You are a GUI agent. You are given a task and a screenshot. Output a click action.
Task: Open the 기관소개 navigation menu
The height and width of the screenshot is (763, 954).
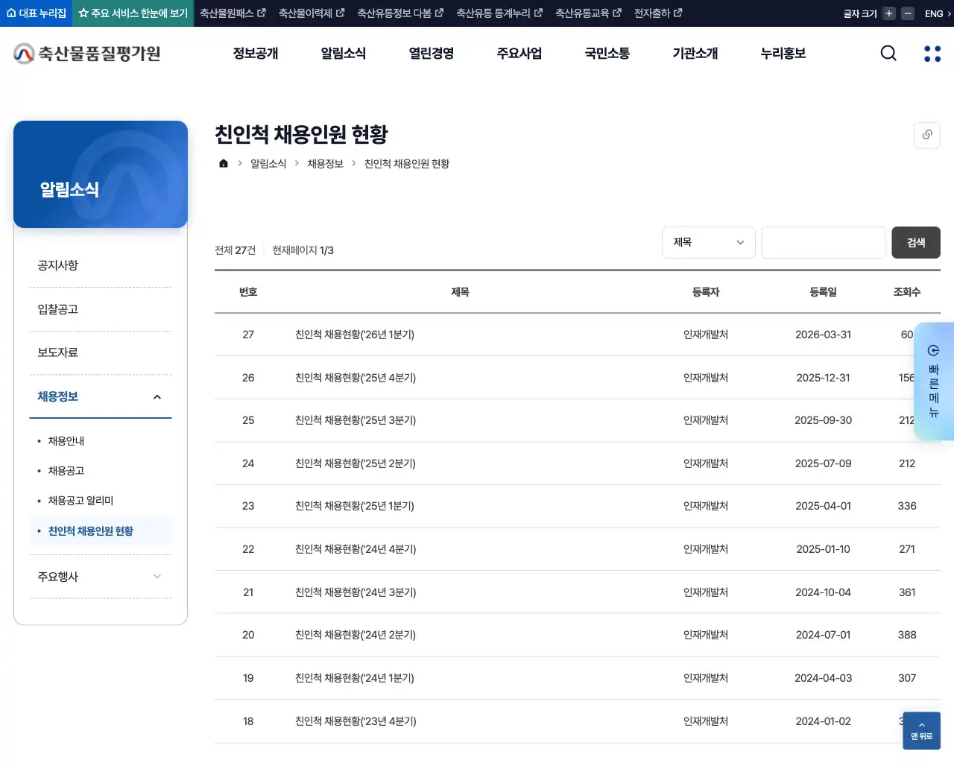pos(694,53)
